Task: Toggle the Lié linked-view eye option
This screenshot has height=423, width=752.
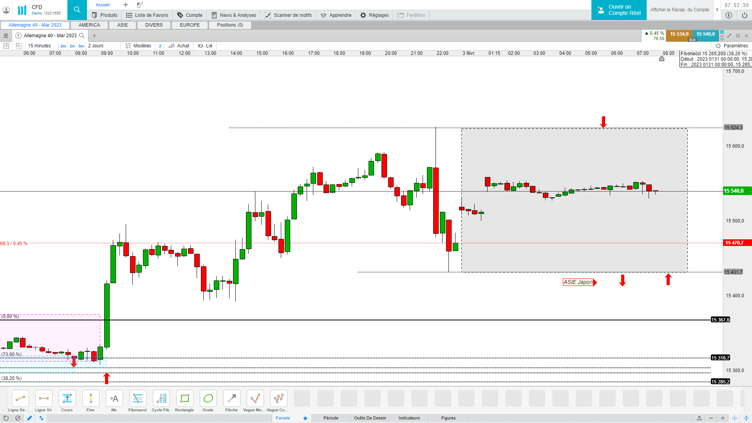Action: [x=205, y=46]
